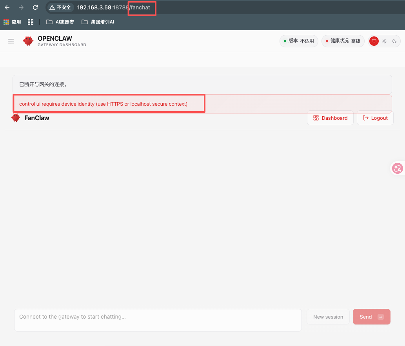Viewport: 405px width, 346px height.
Task: Click the Send button
Action: point(372,317)
